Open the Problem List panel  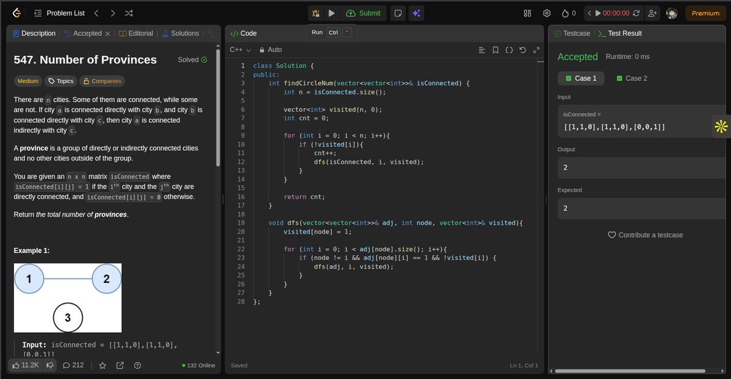pyautogui.click(x=60, y=13)
